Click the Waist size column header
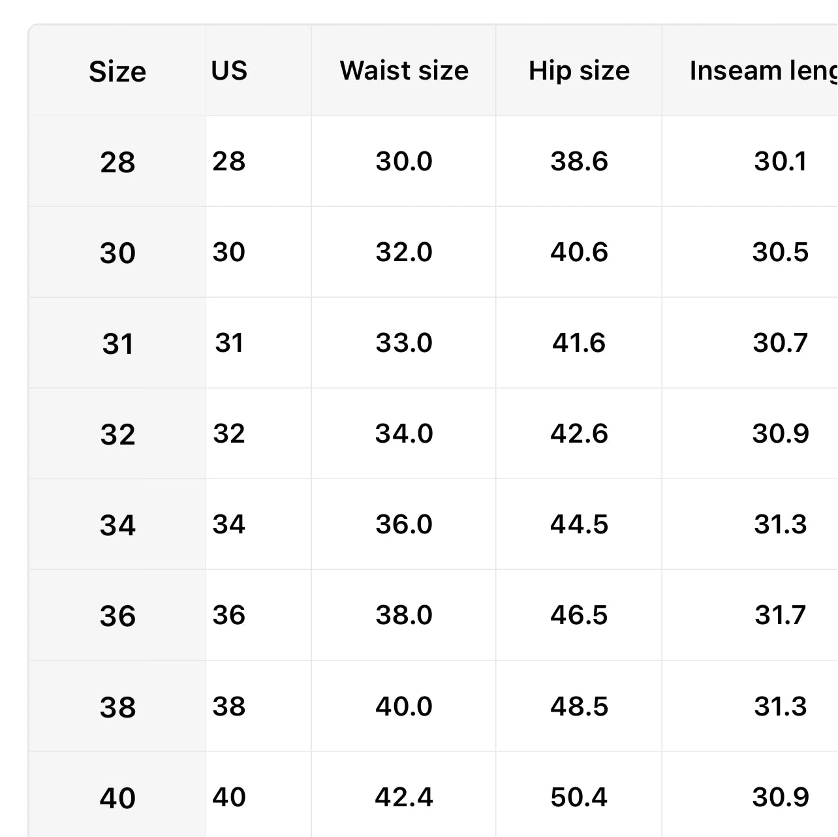Viewport: 838px width, 837px height. coord(404,71)
